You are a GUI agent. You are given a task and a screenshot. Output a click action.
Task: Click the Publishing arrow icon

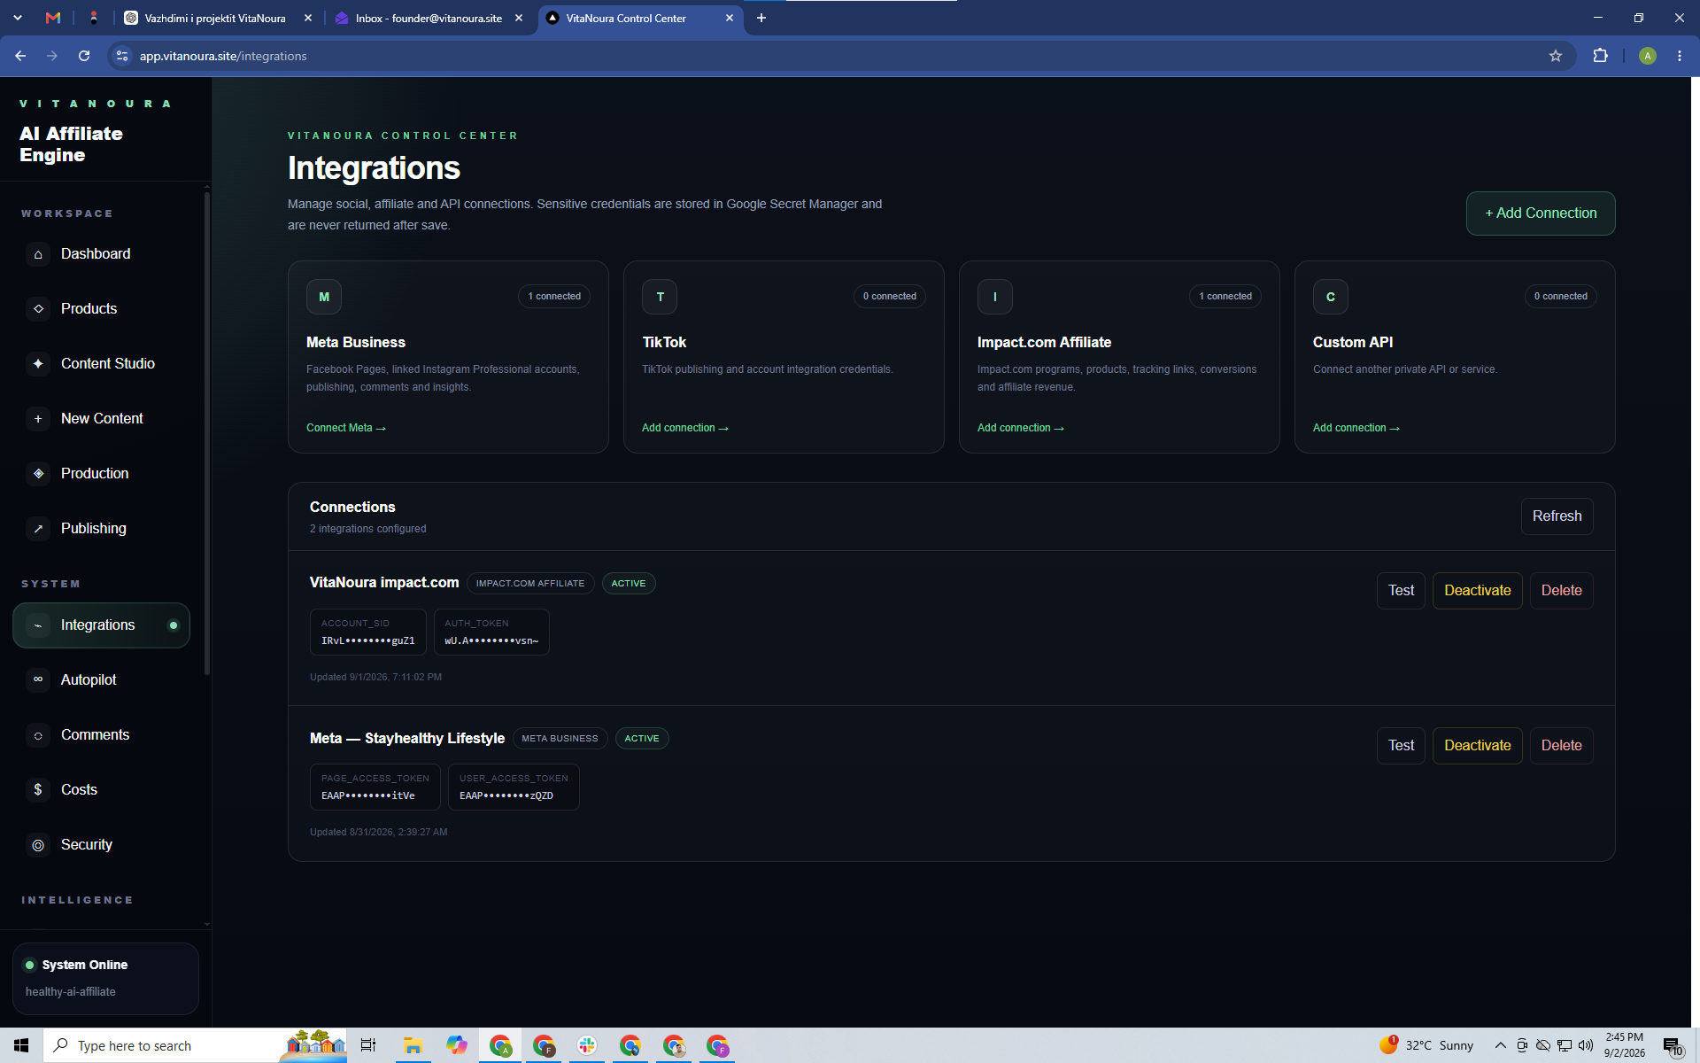coord(38,529)
